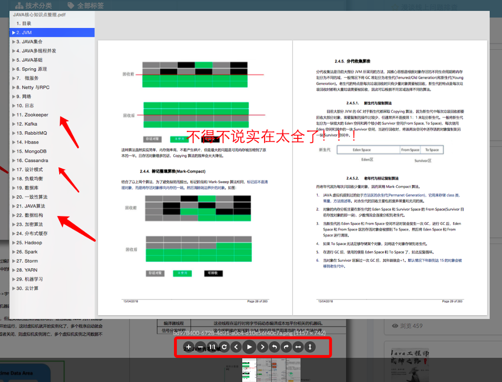Screen dimensions: 502x382
Task: Click the Eden Space box in the diagram
Action: pos(368,150)
